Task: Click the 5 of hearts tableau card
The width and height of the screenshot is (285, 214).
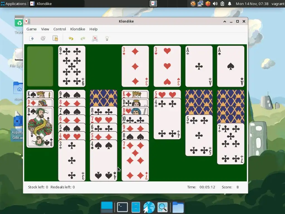Action: (x=167, y=94)
